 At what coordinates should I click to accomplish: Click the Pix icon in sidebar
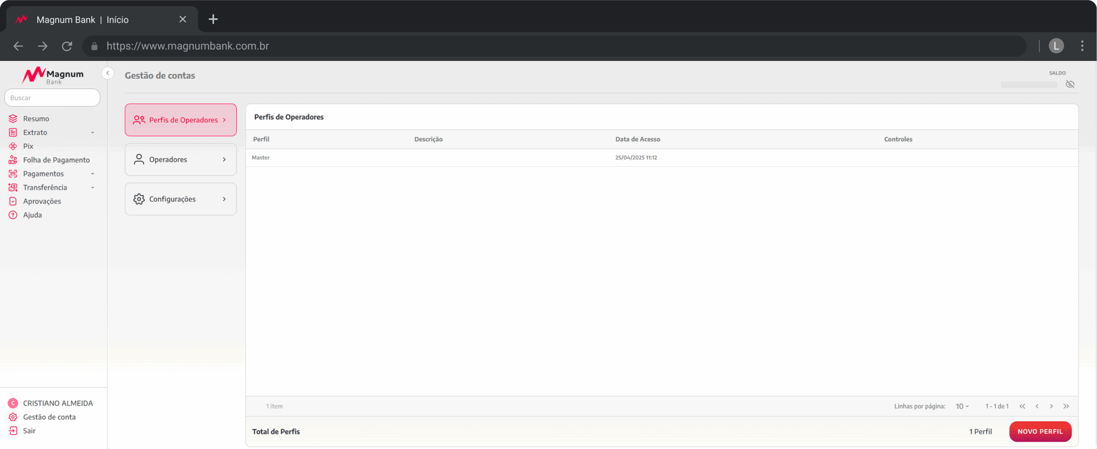click(x=13, y=146)
